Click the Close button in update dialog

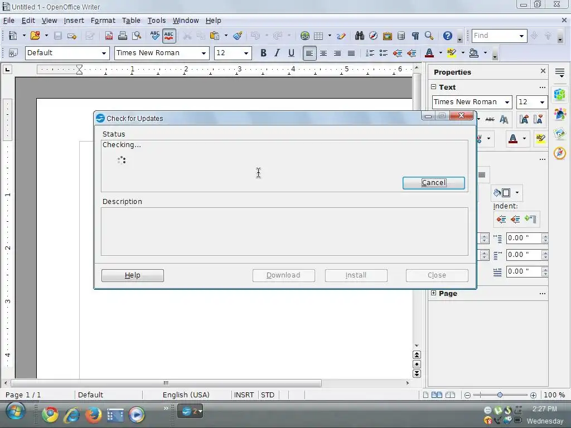click(x=437, y=275)
